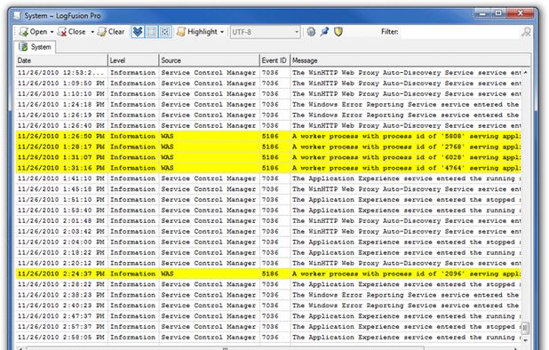Select highlighted date 11/26/2010 1:26:50 PM

pos(61,136)
